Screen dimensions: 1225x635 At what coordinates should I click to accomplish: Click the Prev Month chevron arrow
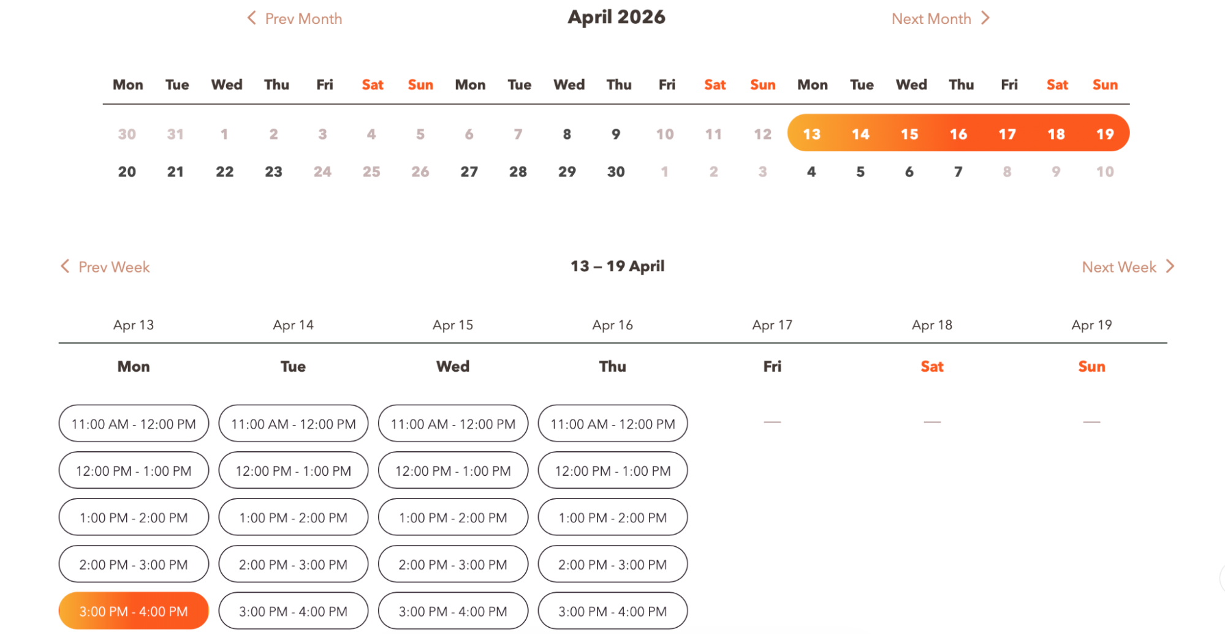(x=251, y=18)
